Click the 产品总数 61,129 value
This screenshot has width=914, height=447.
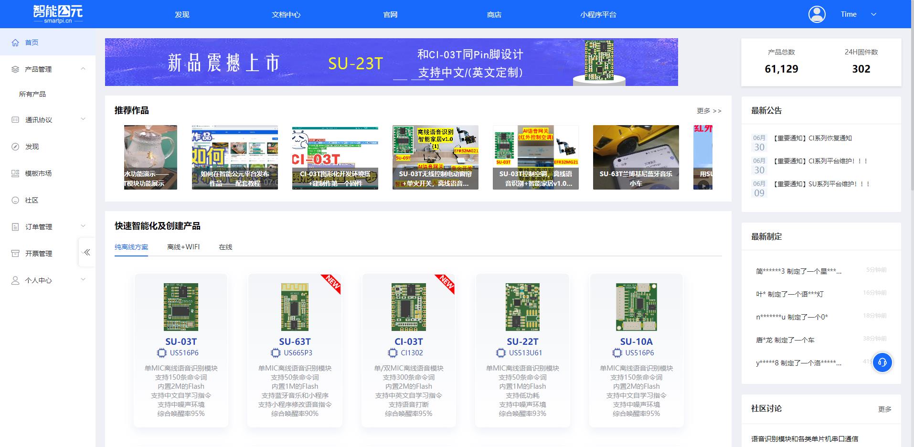(x=781, y=69)
